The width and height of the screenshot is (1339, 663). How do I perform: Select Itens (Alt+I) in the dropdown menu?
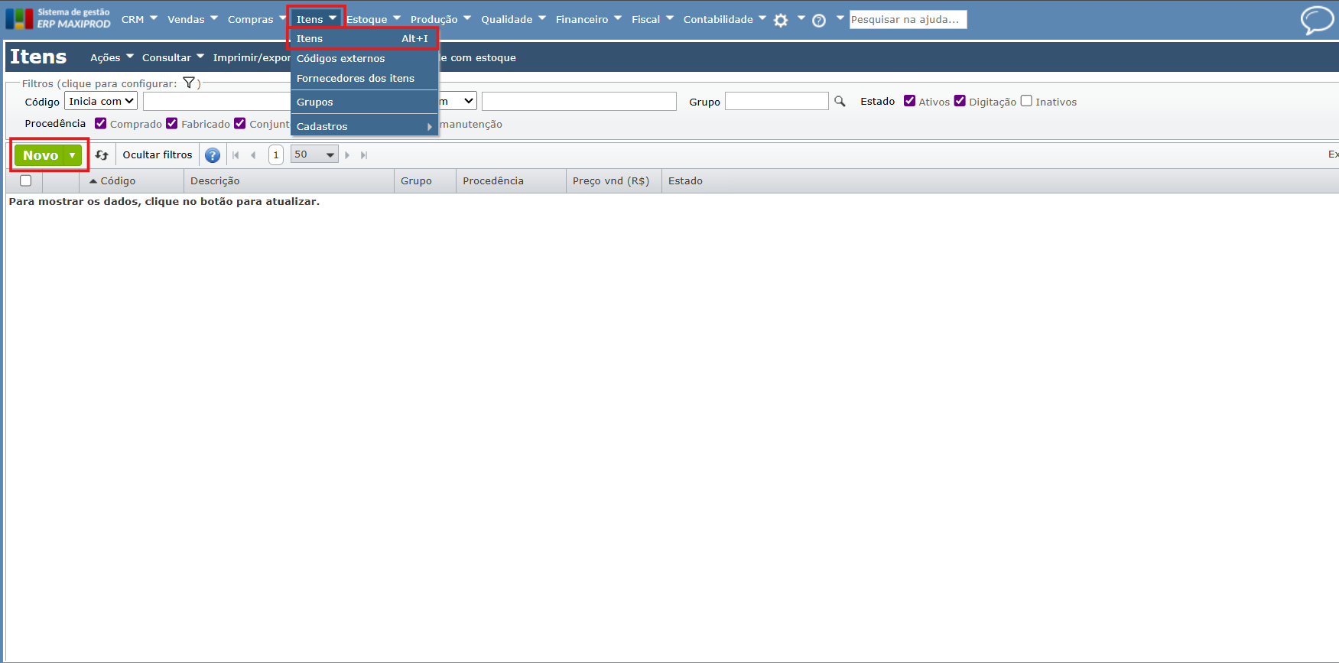click(362, 38)
